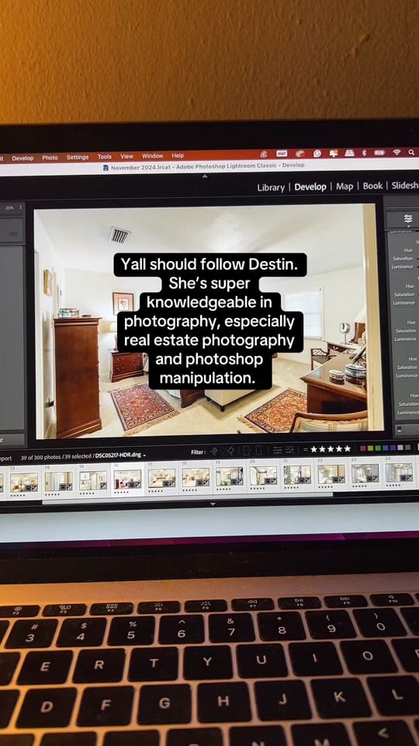Switch to the Map module
The width and height of the screenshot is (419, 746).
pos(345,186)
